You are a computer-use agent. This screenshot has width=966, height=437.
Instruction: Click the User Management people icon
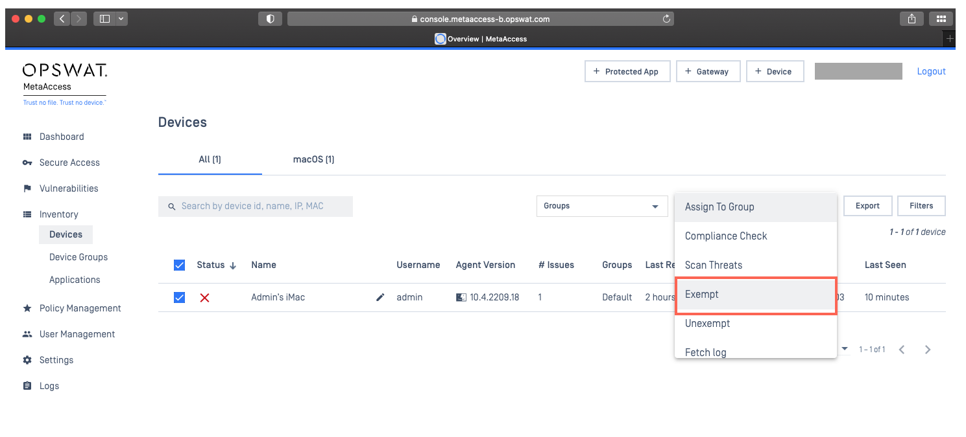pyautogui.click(x=27, y=334)
